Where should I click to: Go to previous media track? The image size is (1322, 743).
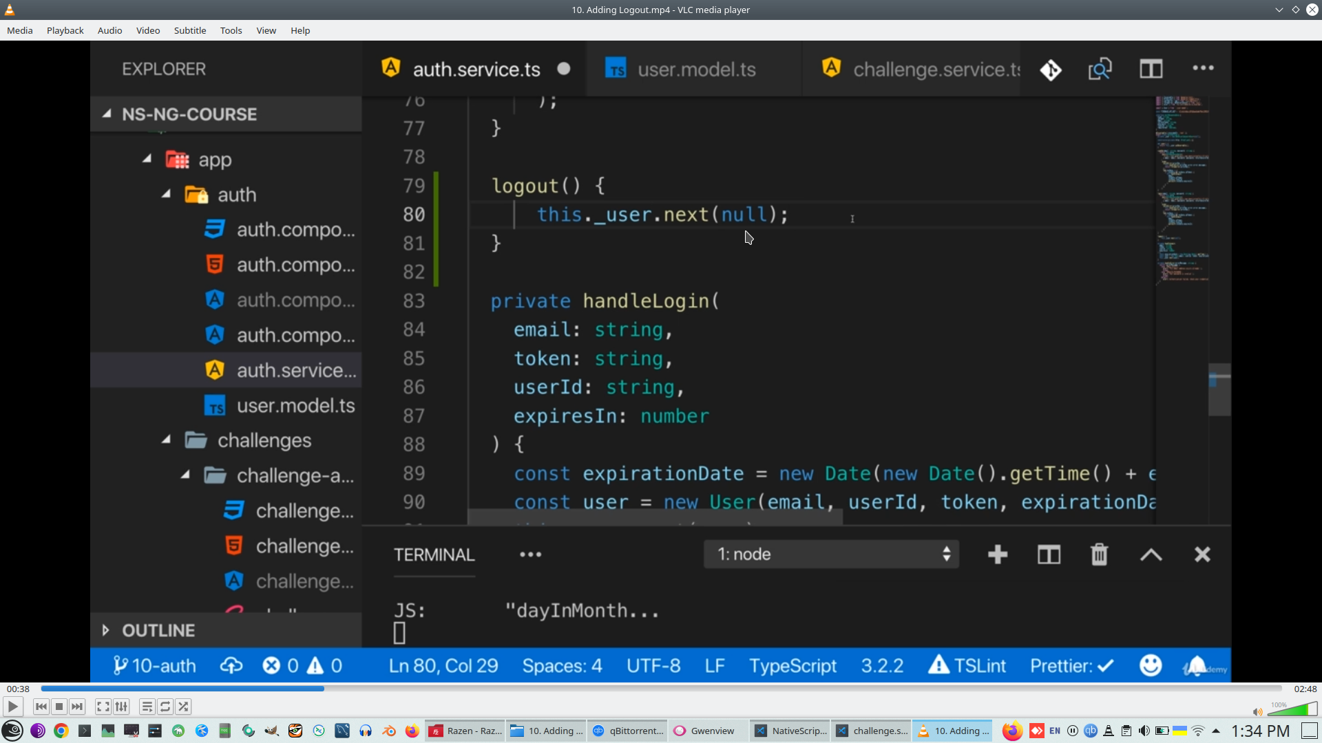(41, 707)
